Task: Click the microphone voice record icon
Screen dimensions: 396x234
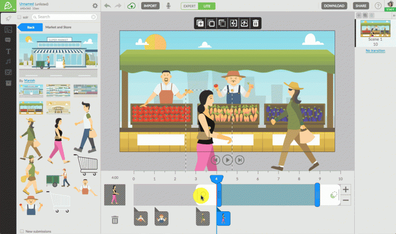Action: coord(168,6)
